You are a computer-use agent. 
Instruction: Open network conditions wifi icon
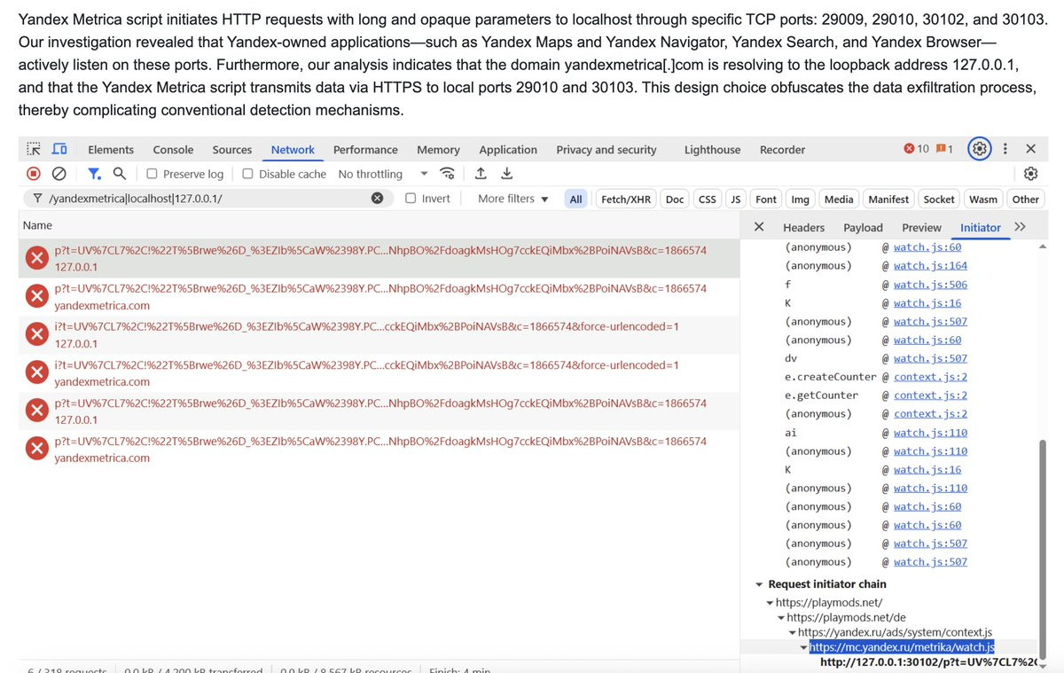449,174
